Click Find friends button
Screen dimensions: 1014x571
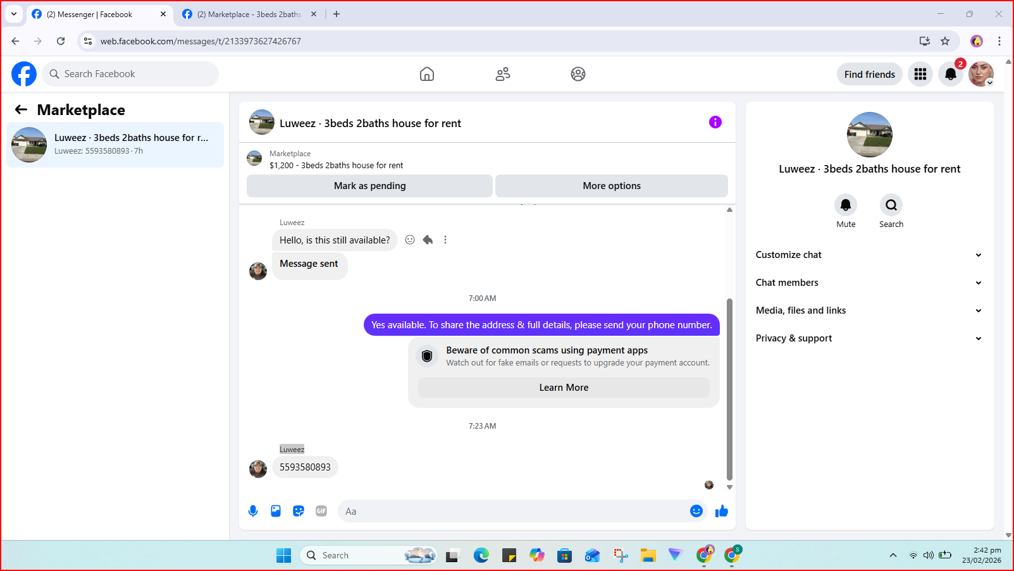pos(870,74)
